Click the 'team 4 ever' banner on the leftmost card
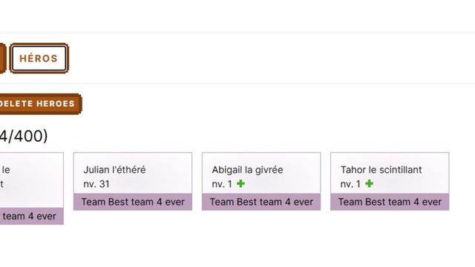 tap(31, 216)
